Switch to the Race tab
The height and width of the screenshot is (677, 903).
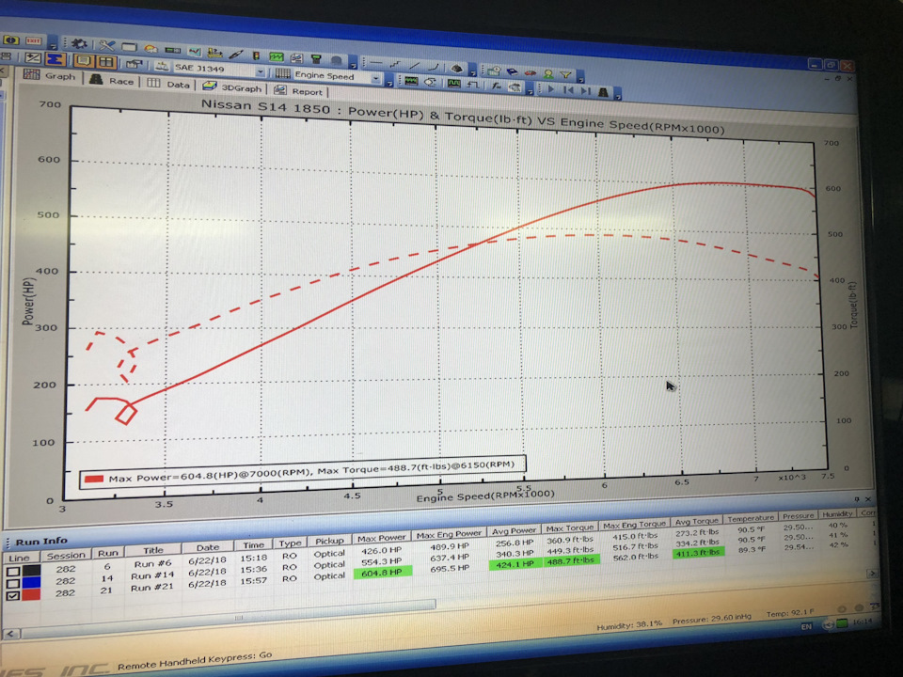click(112, 81)
